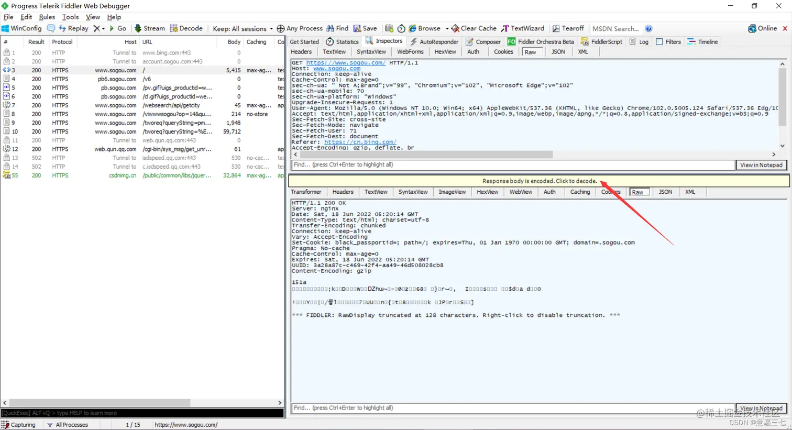Viewport: 792px width, 430px height.
Task: Click the Tearoff toolbar button
Action: click(568, 28)
